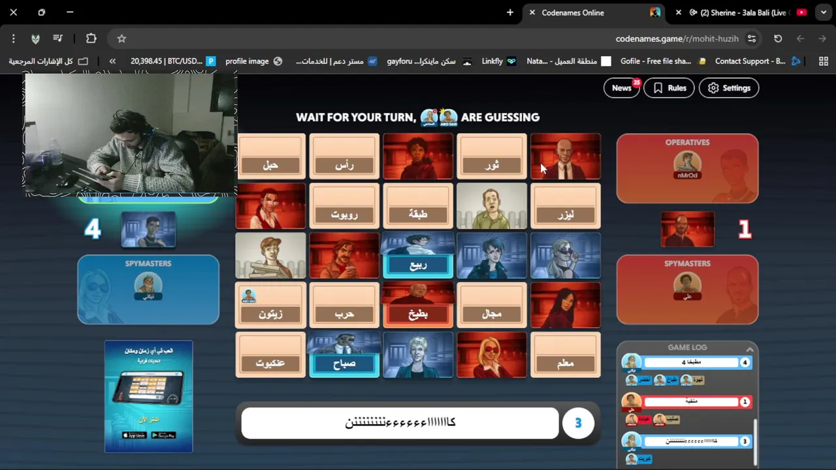Image resolution: width=836 pixels, height=470 pixels.
Task: Open the News panel
Action: (622, 88)
